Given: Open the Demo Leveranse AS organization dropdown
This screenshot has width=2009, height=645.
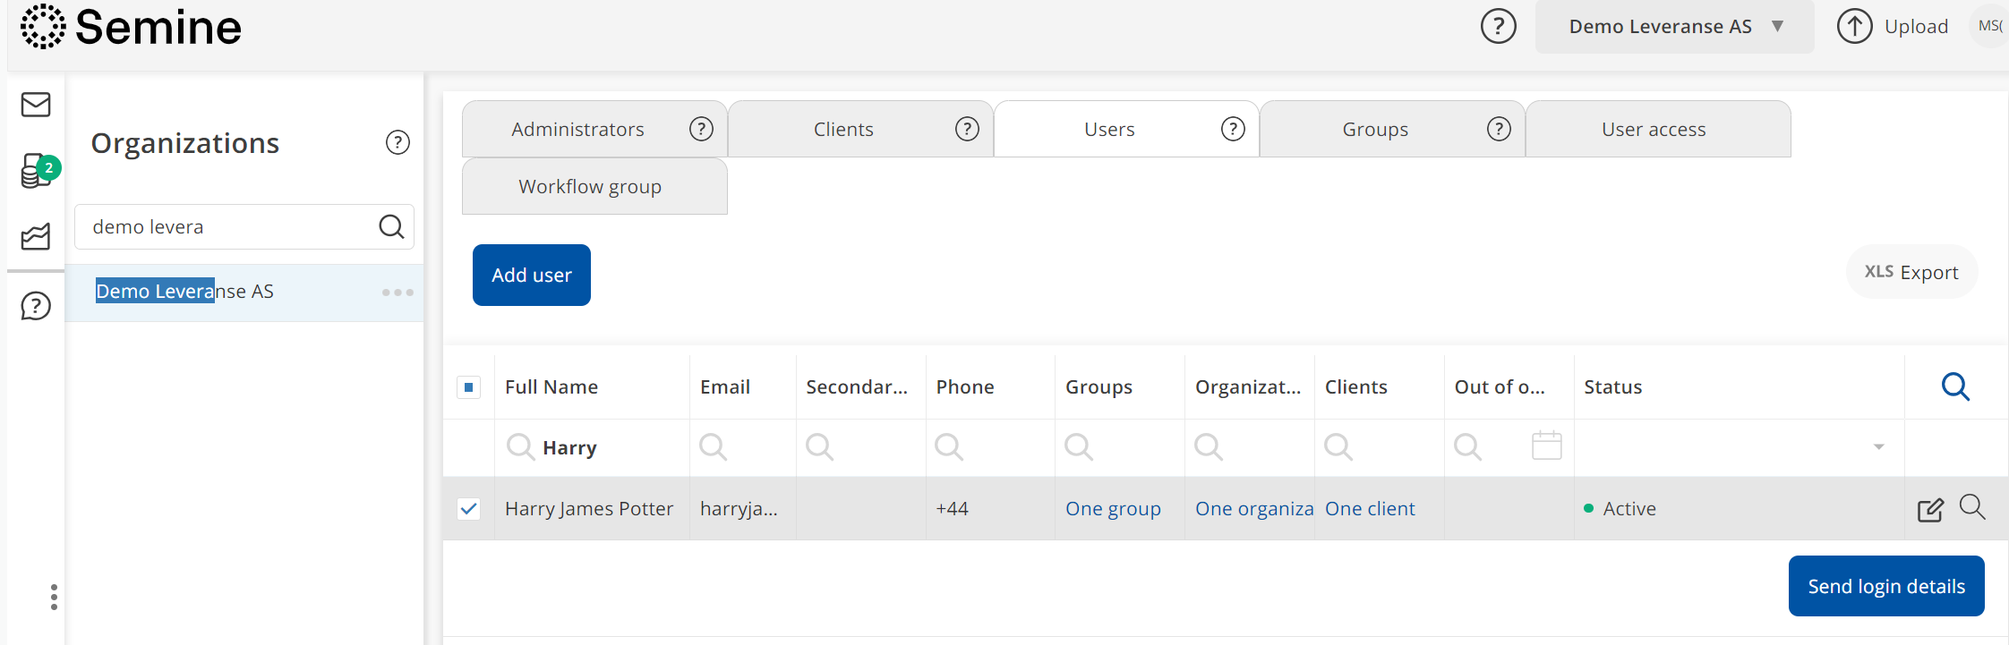Looking at the screenshot, I should (x=1674, y=27).
